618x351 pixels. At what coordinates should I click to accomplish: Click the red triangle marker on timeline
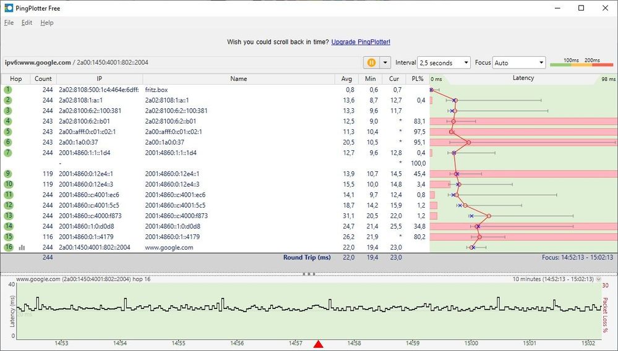[x=319, y=344]
